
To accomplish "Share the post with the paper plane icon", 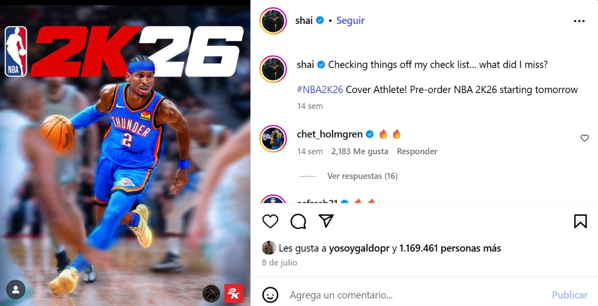I will click(326, 220).
